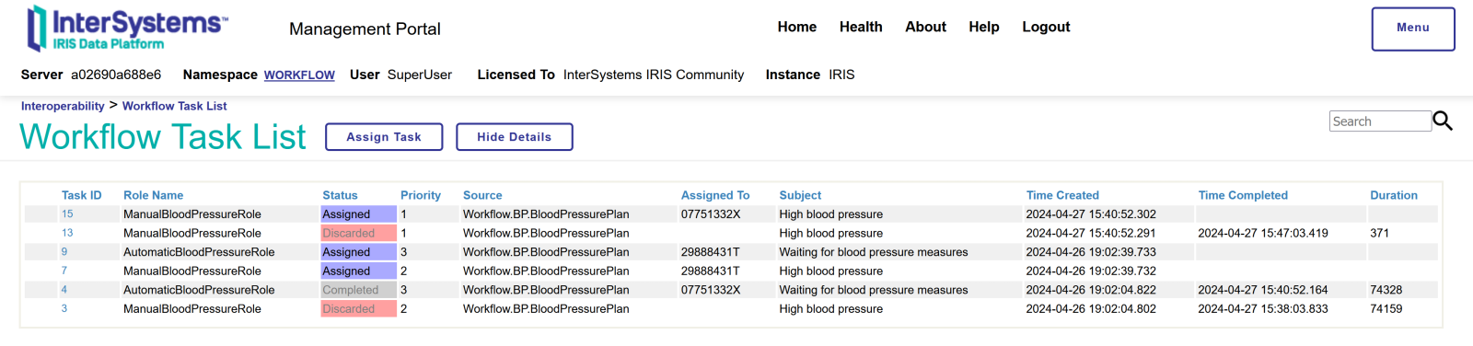The width and height of the screenshot is (1473, 346).
Task: Open the Help link
Action: click(984, 27)
